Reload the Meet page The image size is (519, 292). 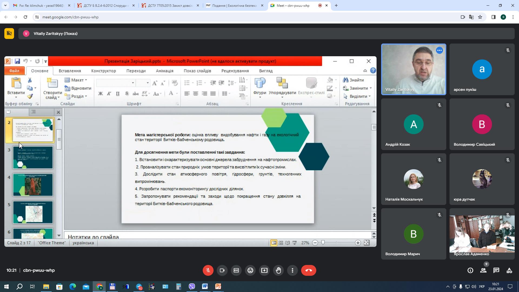coord(25,17)
